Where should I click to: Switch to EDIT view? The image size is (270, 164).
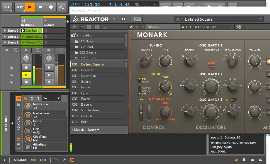(43, 160)
